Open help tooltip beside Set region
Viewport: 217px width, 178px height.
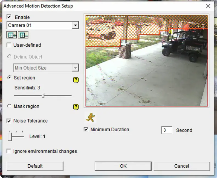point(76,80)
